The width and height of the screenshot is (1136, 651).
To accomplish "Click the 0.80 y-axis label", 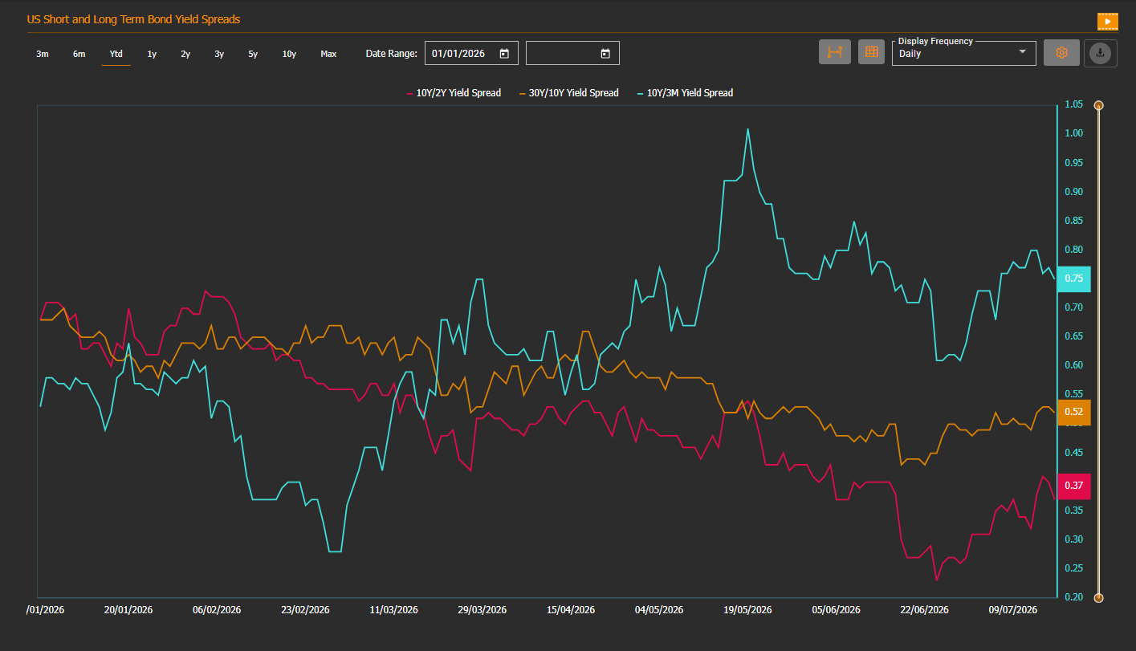I will click(x=1073, y=250).
